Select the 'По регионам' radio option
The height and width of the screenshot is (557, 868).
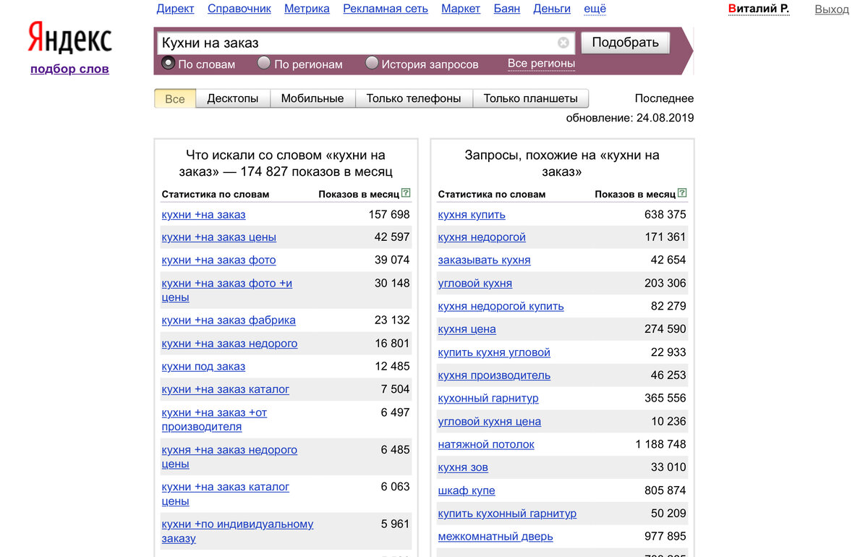pyautogui.click(x=264, y=63)
